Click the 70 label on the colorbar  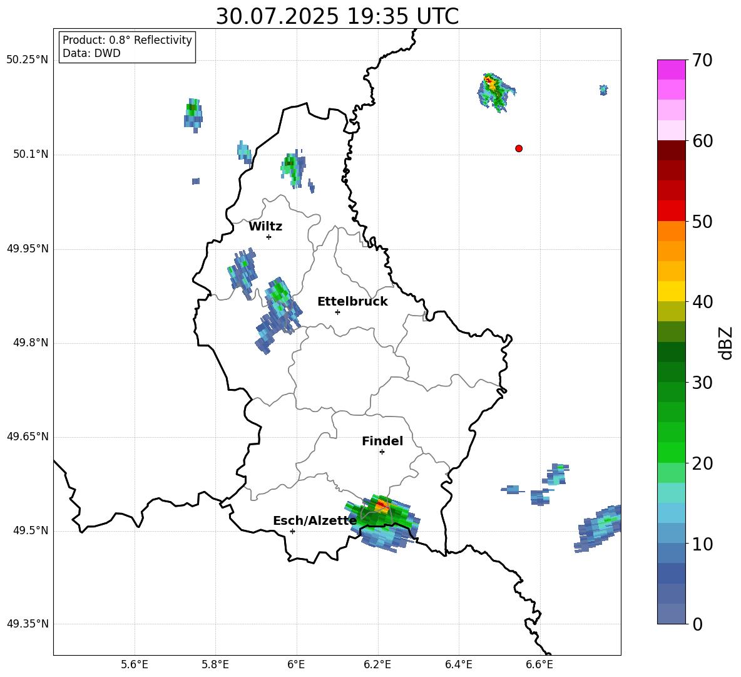[x=702, y=61]
